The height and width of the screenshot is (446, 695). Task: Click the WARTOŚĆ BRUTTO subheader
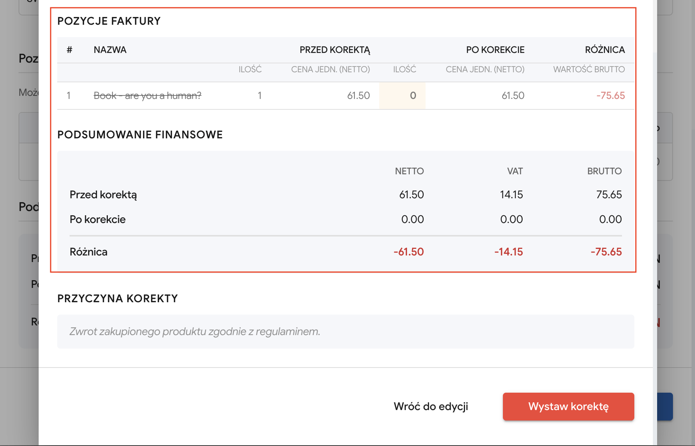point(589,70)
